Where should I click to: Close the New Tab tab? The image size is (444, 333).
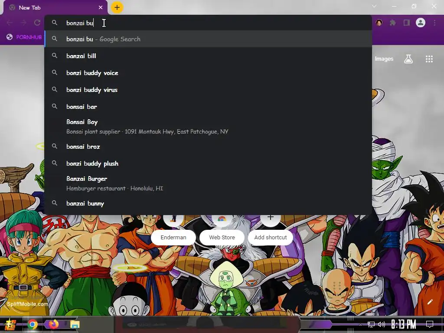pyautogui.click(x=101, y=8)
